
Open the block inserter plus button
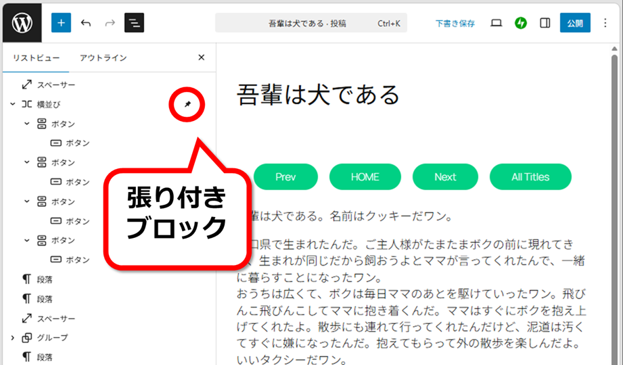coord(61,23)
